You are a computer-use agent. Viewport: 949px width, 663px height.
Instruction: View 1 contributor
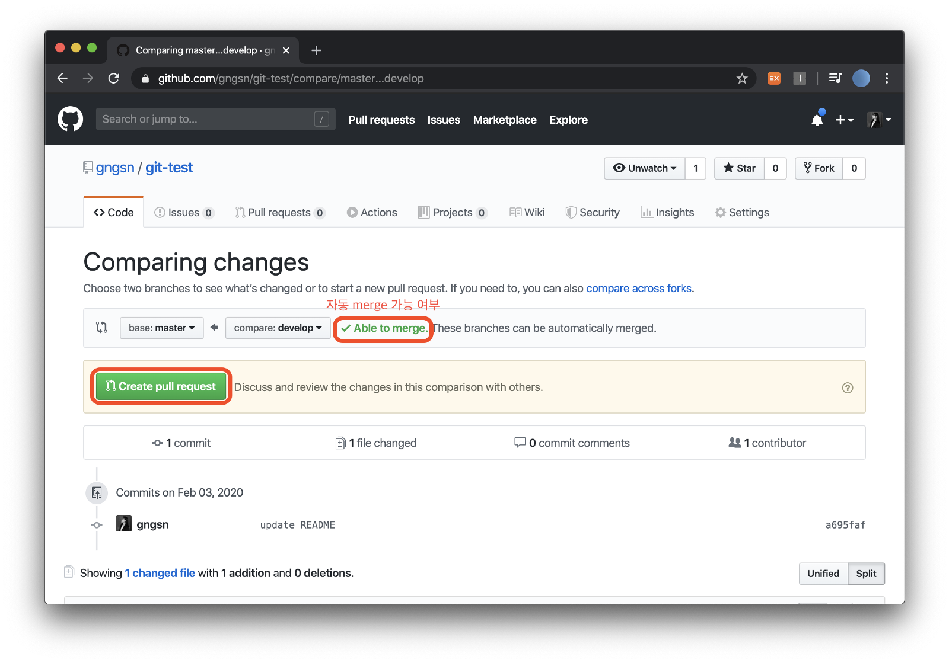pyautogui.click(x=768, y=443)
